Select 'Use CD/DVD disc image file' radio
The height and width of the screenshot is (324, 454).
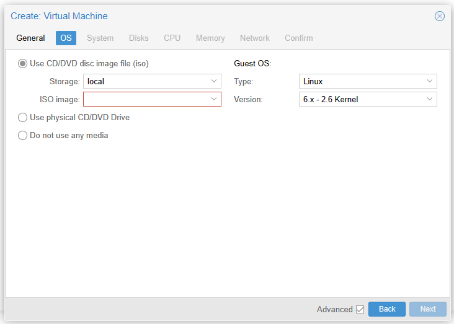point(23,63)
